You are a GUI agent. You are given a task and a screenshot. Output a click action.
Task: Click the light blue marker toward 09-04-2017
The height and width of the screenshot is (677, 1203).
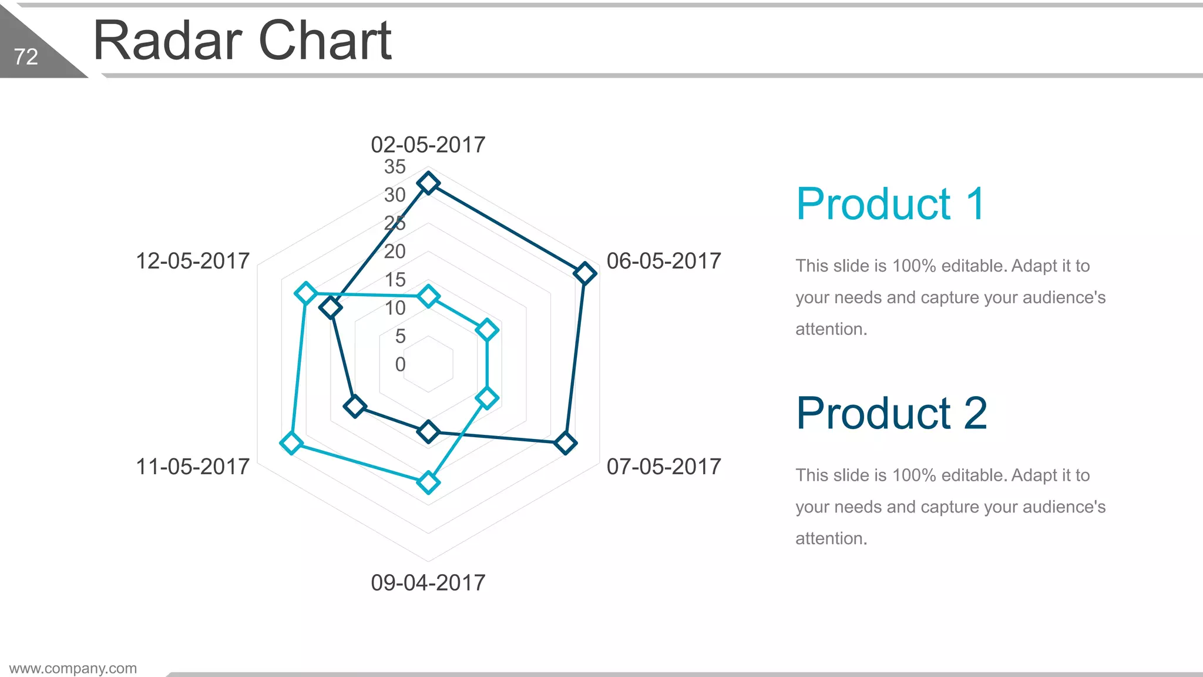pos(428,483)
